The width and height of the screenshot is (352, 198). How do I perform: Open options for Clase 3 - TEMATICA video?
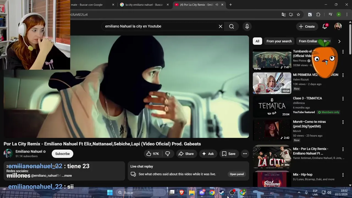[x=343, y=99]
